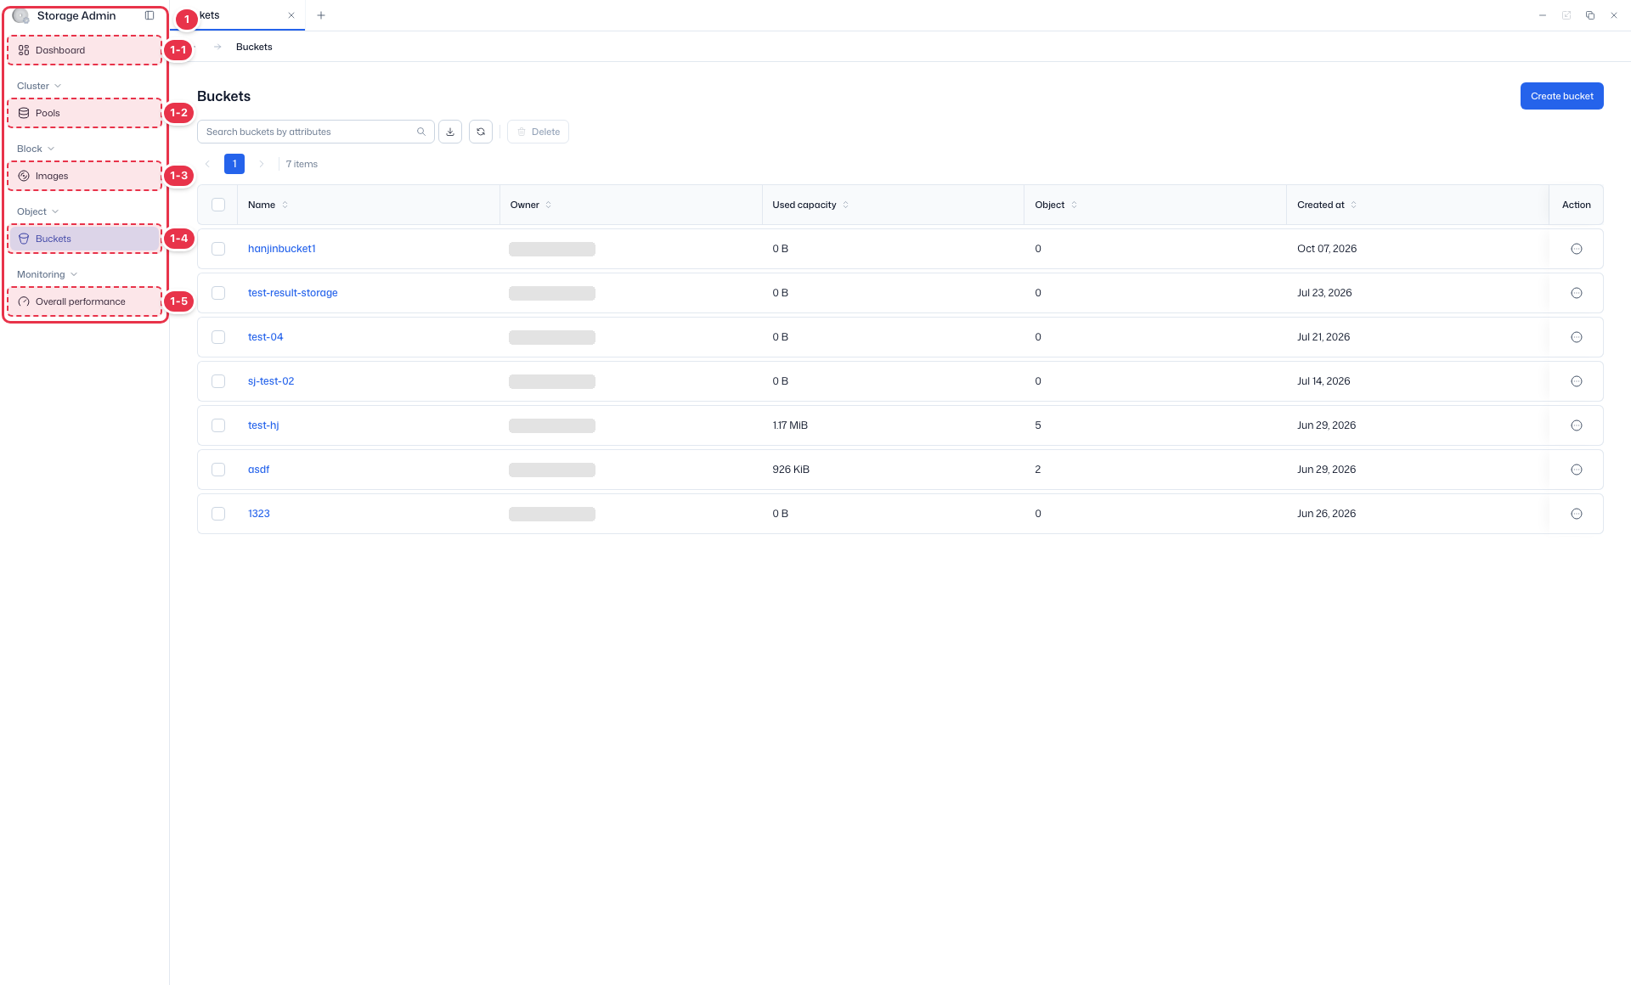Sort by Owner column arrows
1631x985 pixels.
tap(548, 205)
